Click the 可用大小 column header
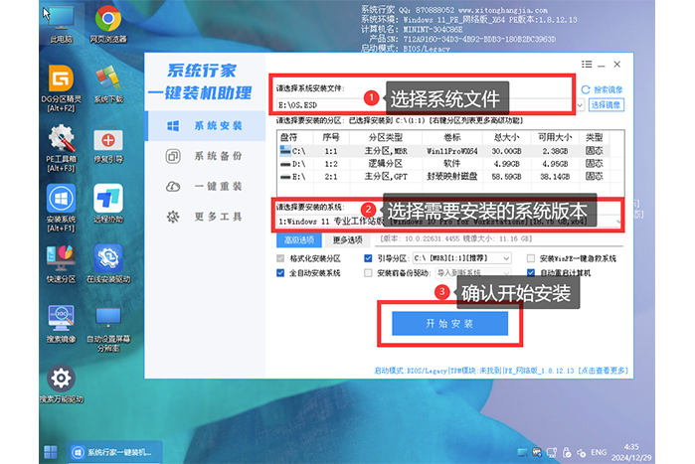Image resolution: width=695 pixels, height=464 pixels. click(555, 137)
